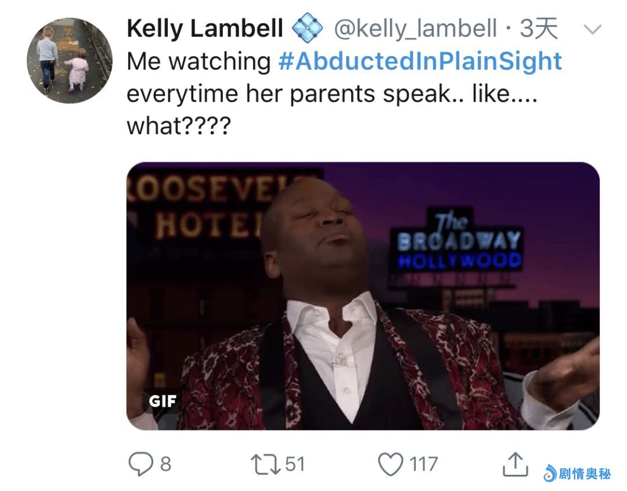Click the GIF badge on the media
627x491 pixels.
[x=162, y=401]
